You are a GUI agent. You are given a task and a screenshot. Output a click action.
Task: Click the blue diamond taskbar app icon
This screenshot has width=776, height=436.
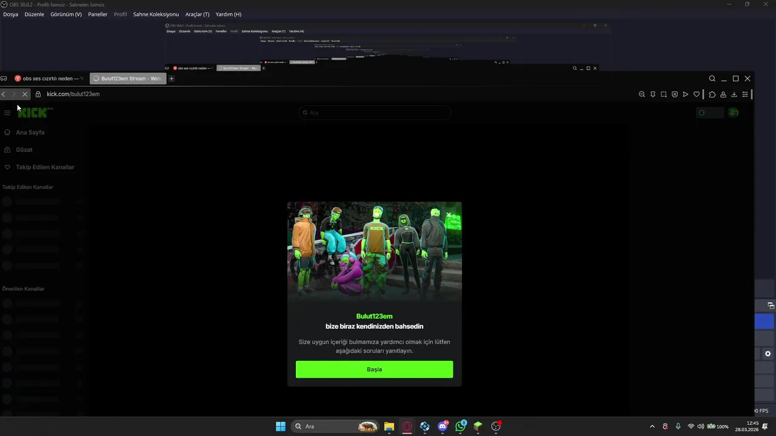pos(425,426)
